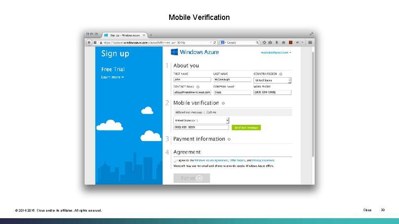The image size is (399, 224).
Task: Click the mobile phone number field
Action: pos(201,127)
